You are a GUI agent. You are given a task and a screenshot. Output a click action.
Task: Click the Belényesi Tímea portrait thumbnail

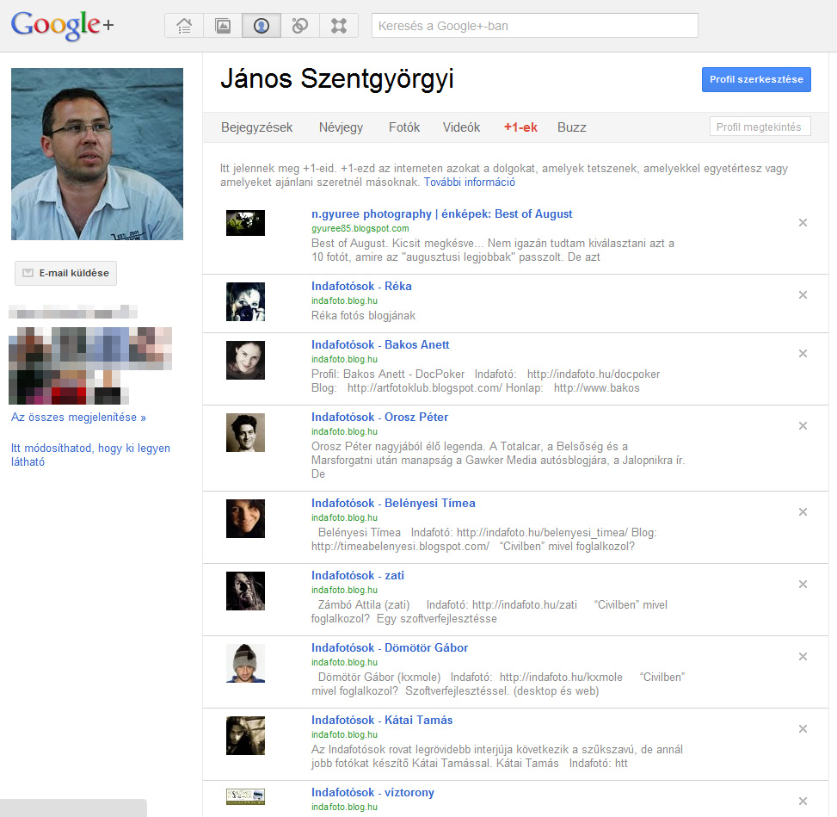point(245,518)
